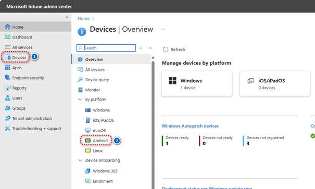This screenshot has height=189, width=315.
Task: Click the Windows 1 device platform card
Action: coord(197,83)
